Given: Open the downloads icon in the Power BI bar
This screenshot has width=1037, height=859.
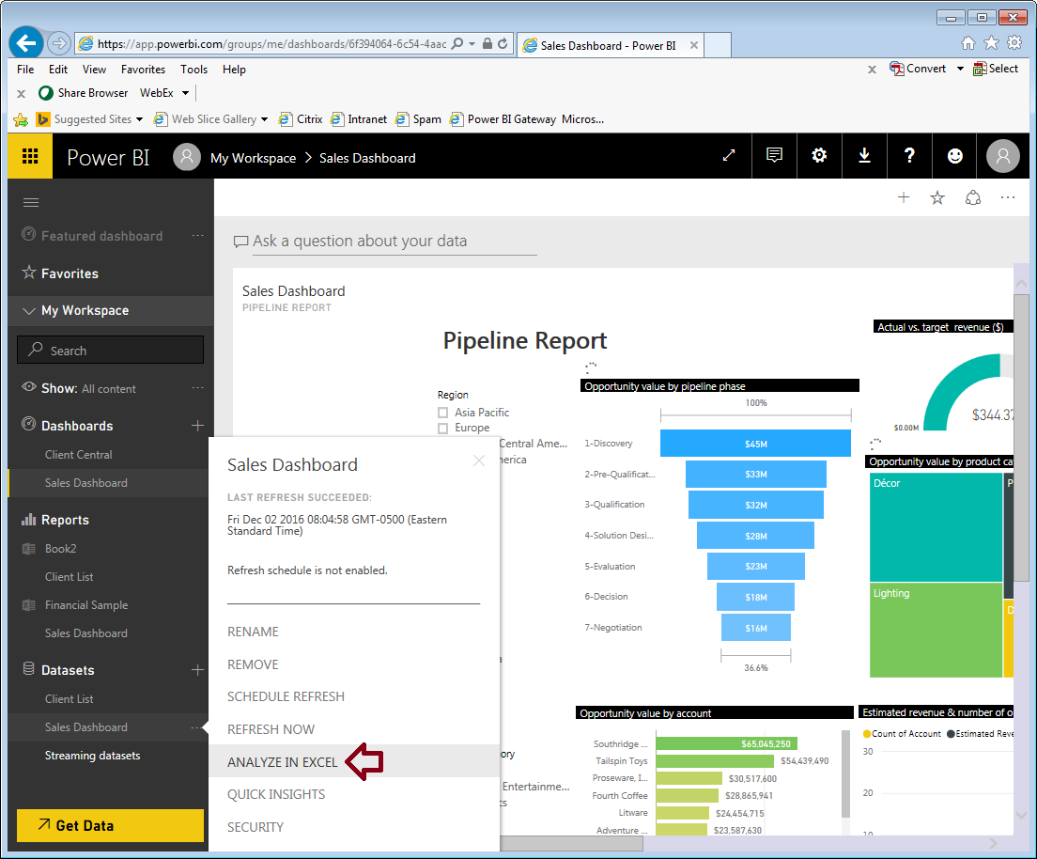Looking at the screenshot, I should tap(864, 156).
